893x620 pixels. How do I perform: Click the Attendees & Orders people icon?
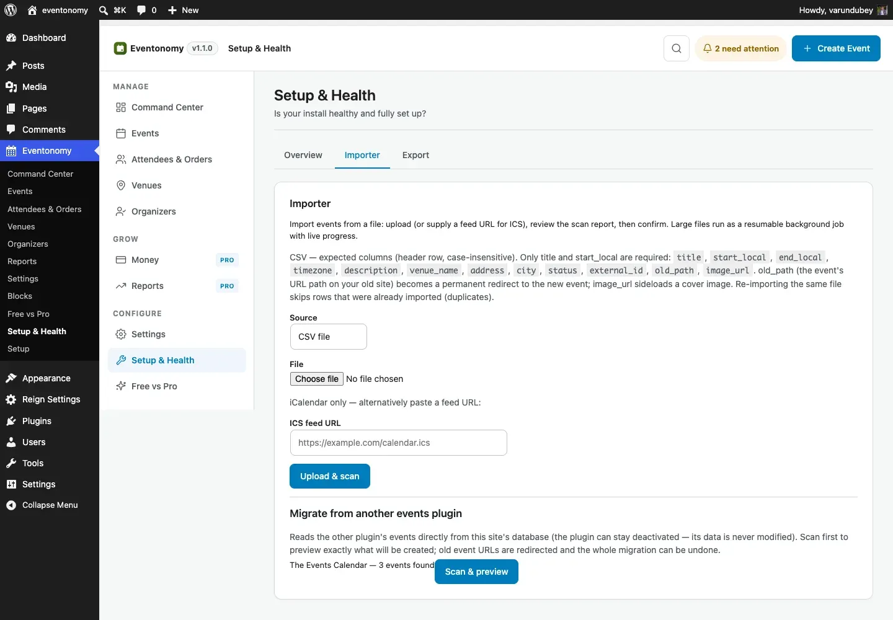pos(121,159)
